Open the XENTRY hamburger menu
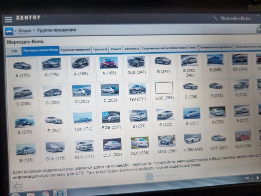 click(8, 19)
